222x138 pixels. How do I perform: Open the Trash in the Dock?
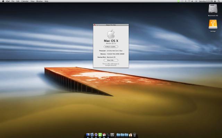click(x=135, y=135)
